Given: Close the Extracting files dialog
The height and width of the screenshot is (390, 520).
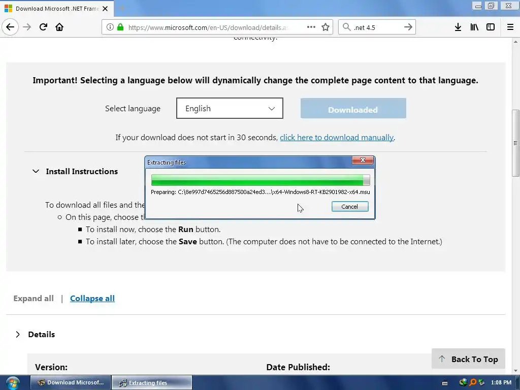Looking at the screenshot, I should point(363,160).
